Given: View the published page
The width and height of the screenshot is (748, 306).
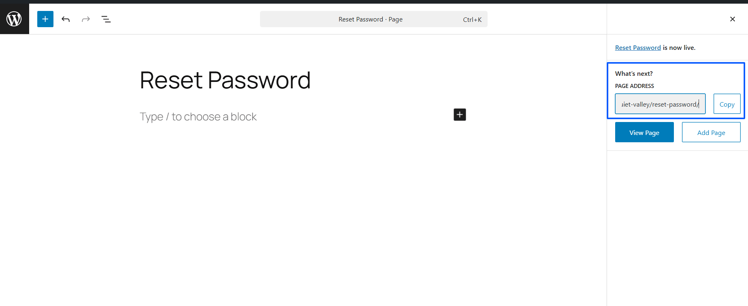Looking at the screenshot, I should pos(644,132).
